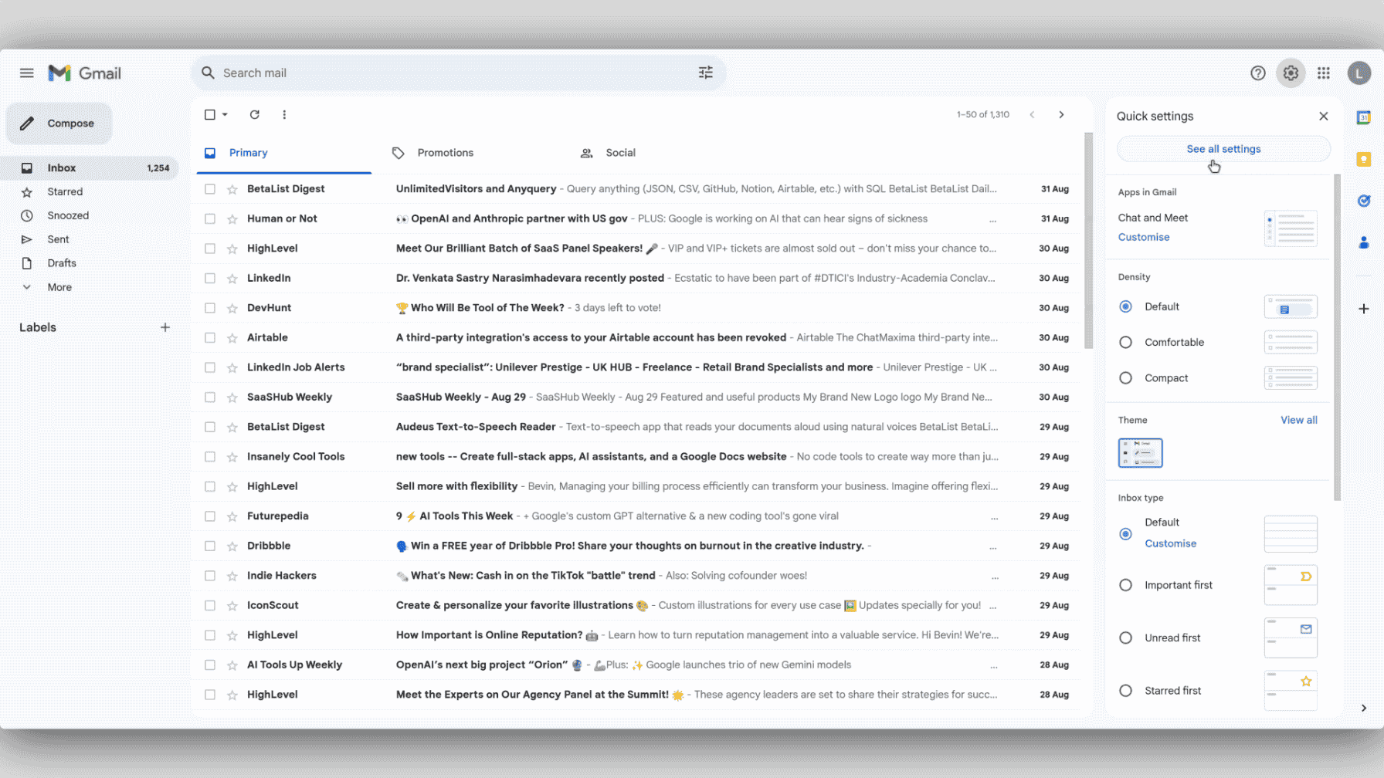Screen dimensions: 1384x778
Task: Open Contacts side panel
Action: (1364, 242)
